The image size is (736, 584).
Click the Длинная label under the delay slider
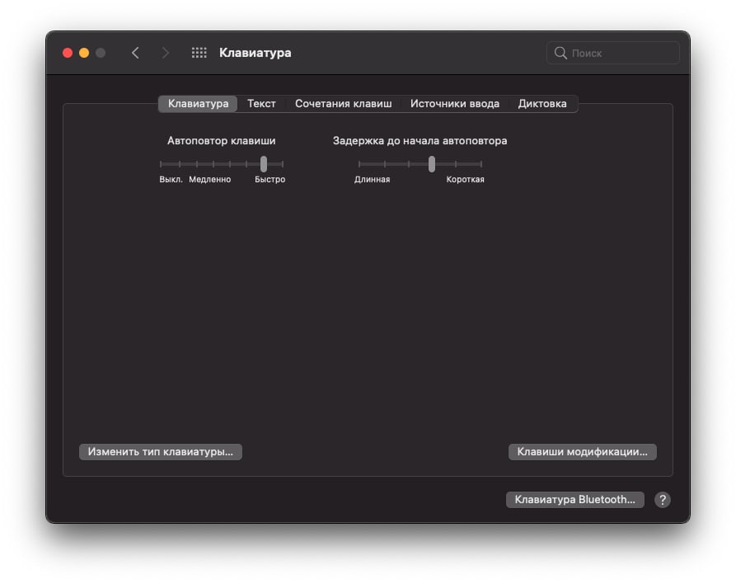(373, 180)
